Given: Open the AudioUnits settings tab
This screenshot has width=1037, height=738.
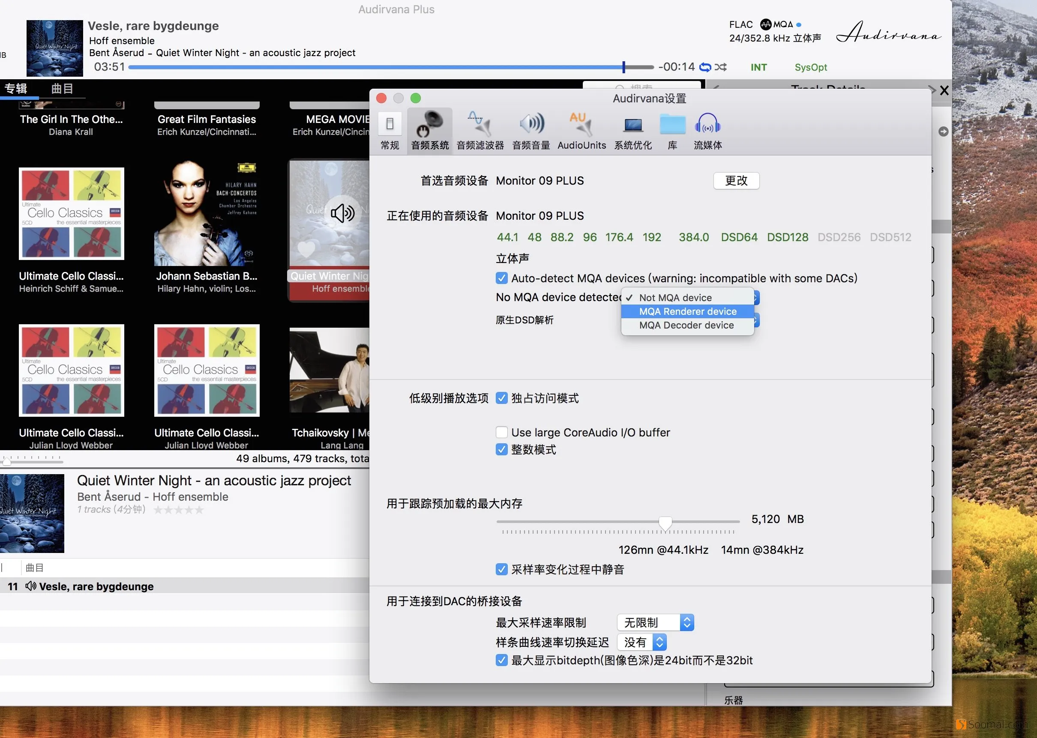Looking at the screenshot, I should point(581,131).
